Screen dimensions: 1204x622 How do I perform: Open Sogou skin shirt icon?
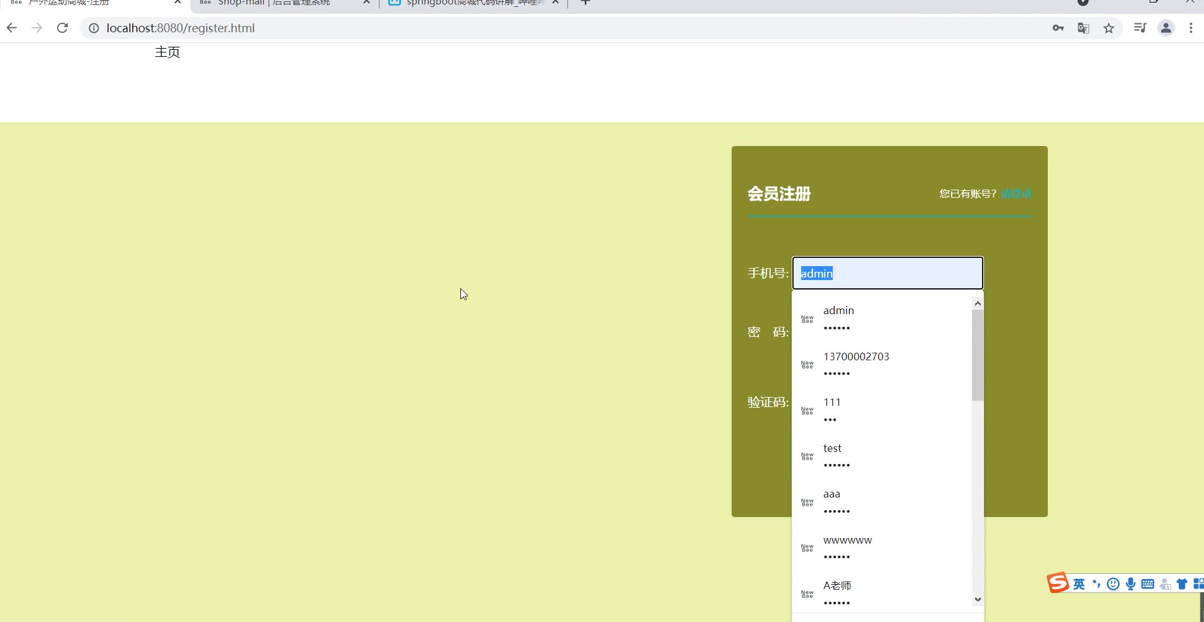[x=1182, y=584]
